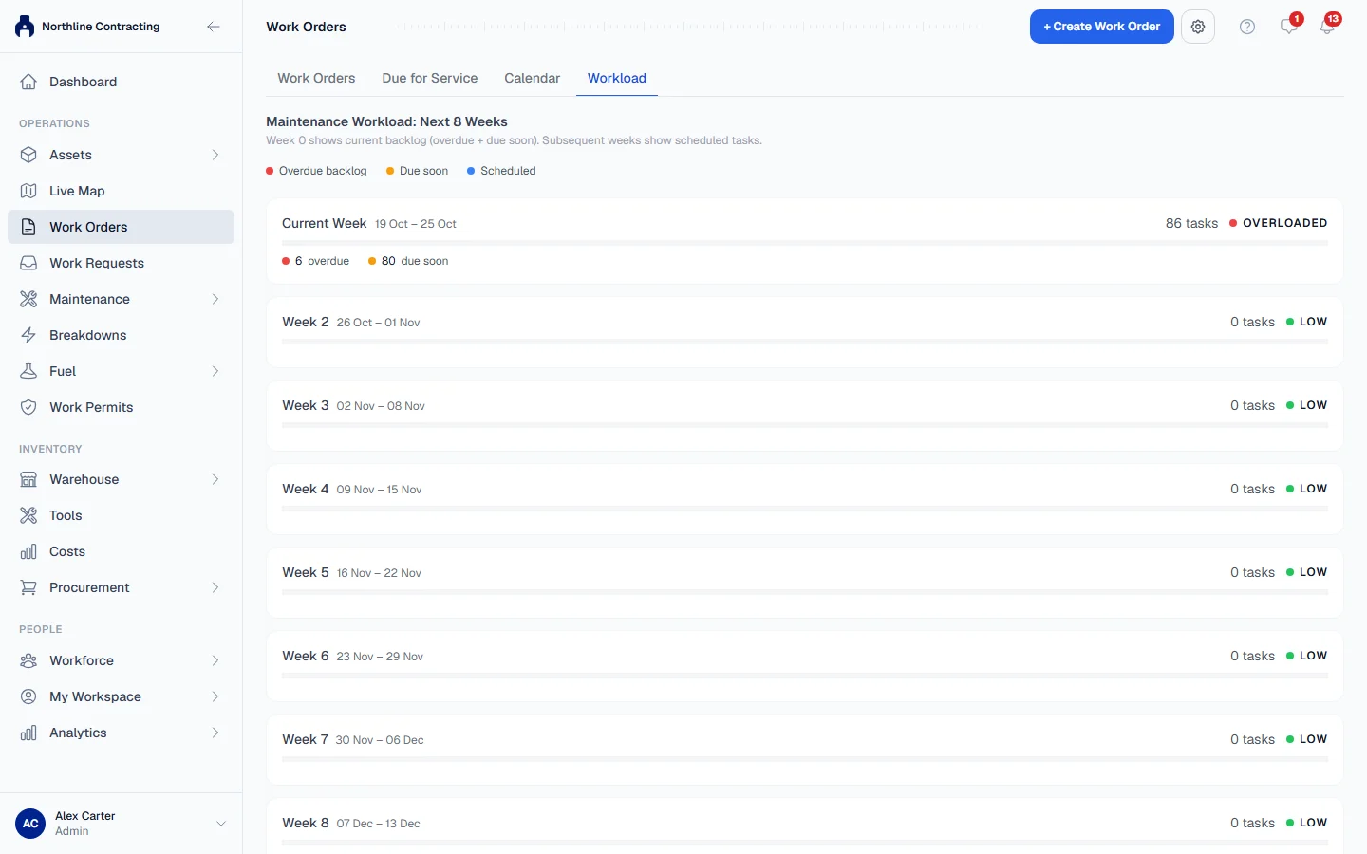Expand the Assets submenu chevron
Image resolution: width=1367 pixels, height=854 pixels.
215,155
